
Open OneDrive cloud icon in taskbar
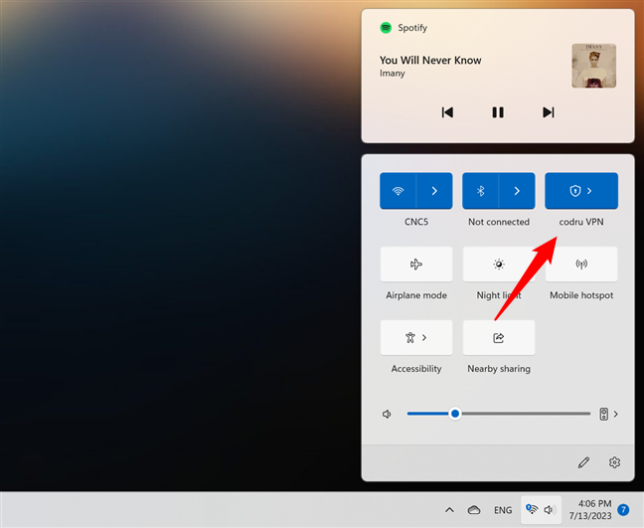[474, 510]
